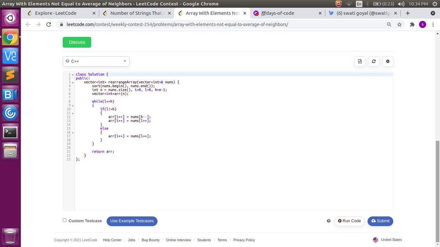Fold the while block at line 9

[73, 105]
